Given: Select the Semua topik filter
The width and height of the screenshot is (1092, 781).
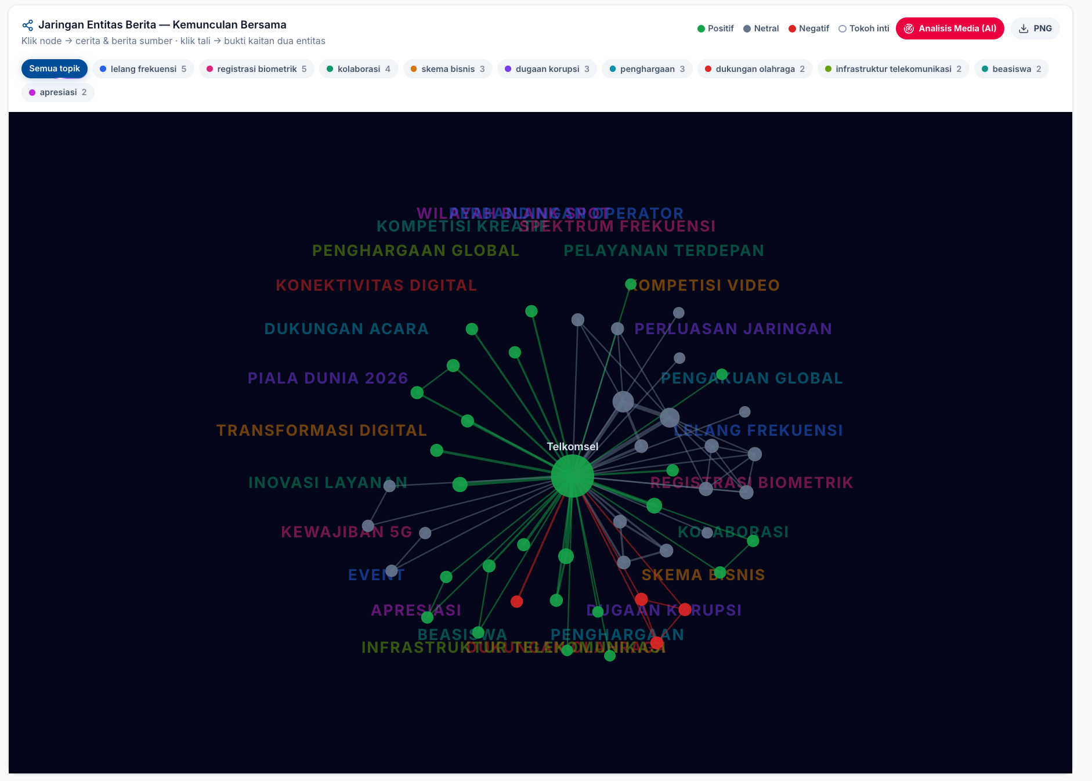Looking at the screenshot, I should coord(55,68).
